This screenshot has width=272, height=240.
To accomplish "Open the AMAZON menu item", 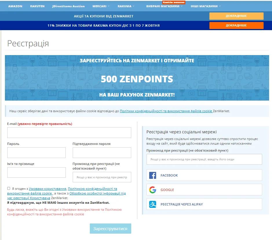I will click(15, 6).
